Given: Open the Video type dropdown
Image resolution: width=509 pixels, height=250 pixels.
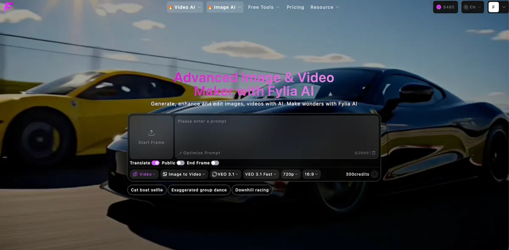Looking at the screenshot, I should click(145, 174).
